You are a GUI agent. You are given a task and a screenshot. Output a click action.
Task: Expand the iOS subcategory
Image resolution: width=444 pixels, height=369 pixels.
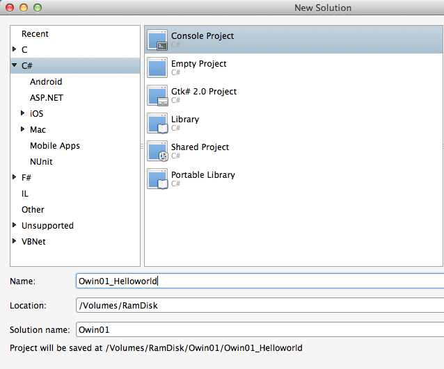coord(23,114)
